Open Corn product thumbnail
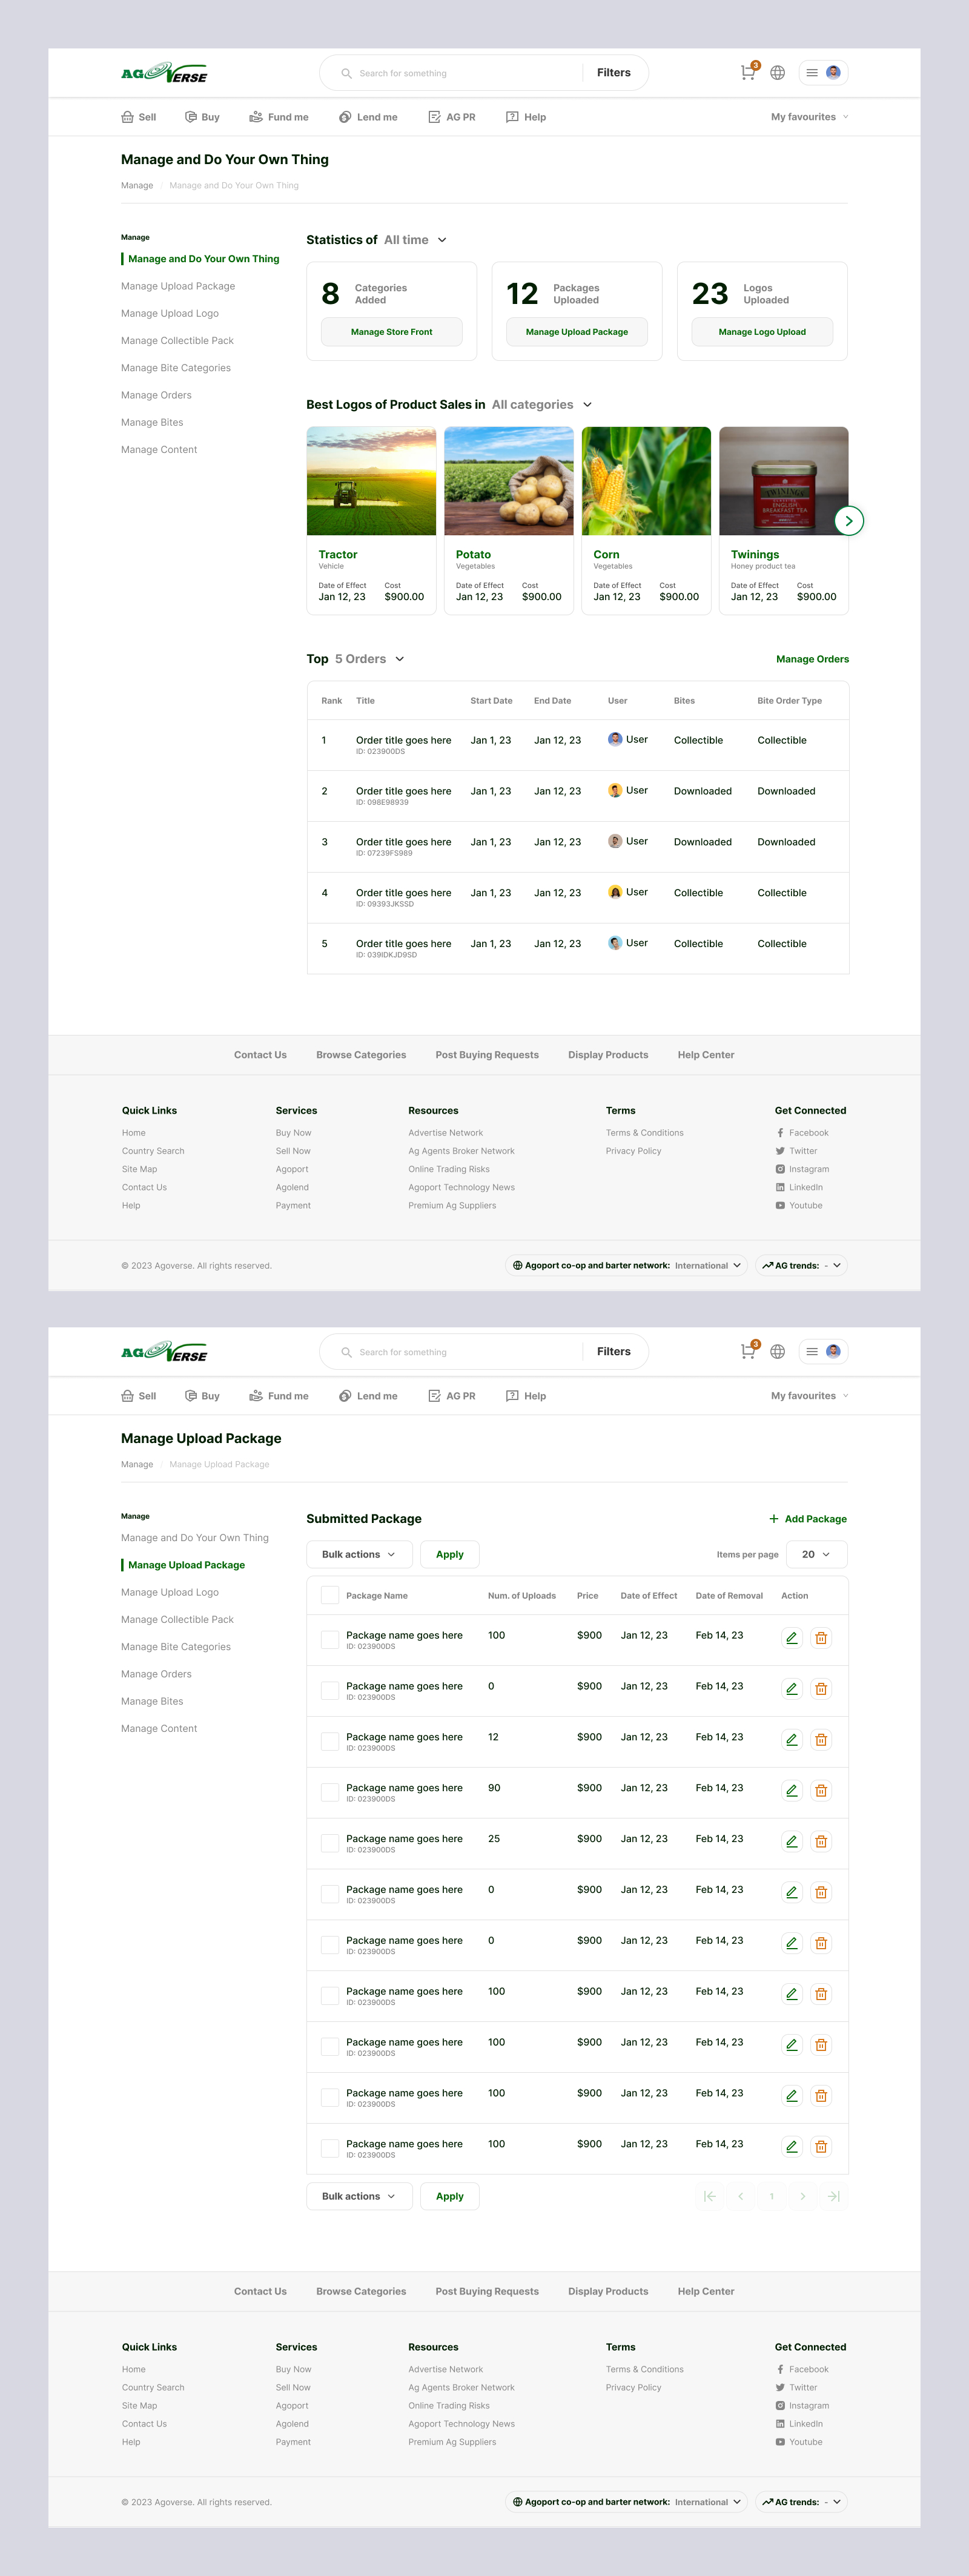This screenshot has width=969, height=2576. pos(646,482)
